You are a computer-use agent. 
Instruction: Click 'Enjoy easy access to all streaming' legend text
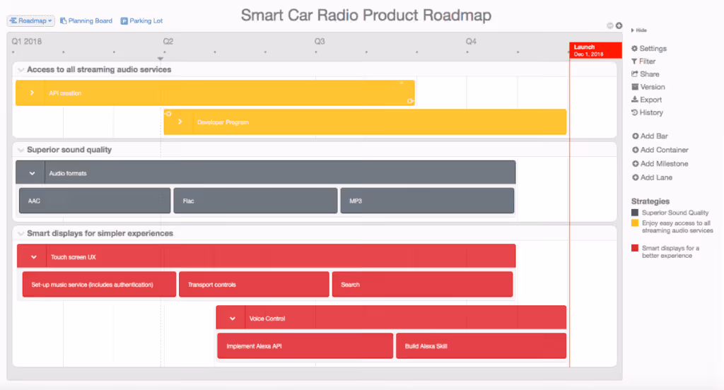(x=677, y=227)
